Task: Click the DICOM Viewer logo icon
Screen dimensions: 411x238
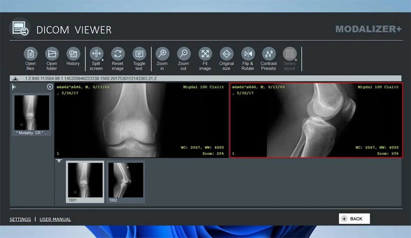Action: (20, 28)
